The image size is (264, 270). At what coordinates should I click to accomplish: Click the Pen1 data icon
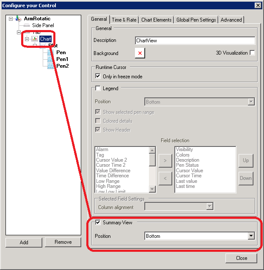tap(50, 59)
